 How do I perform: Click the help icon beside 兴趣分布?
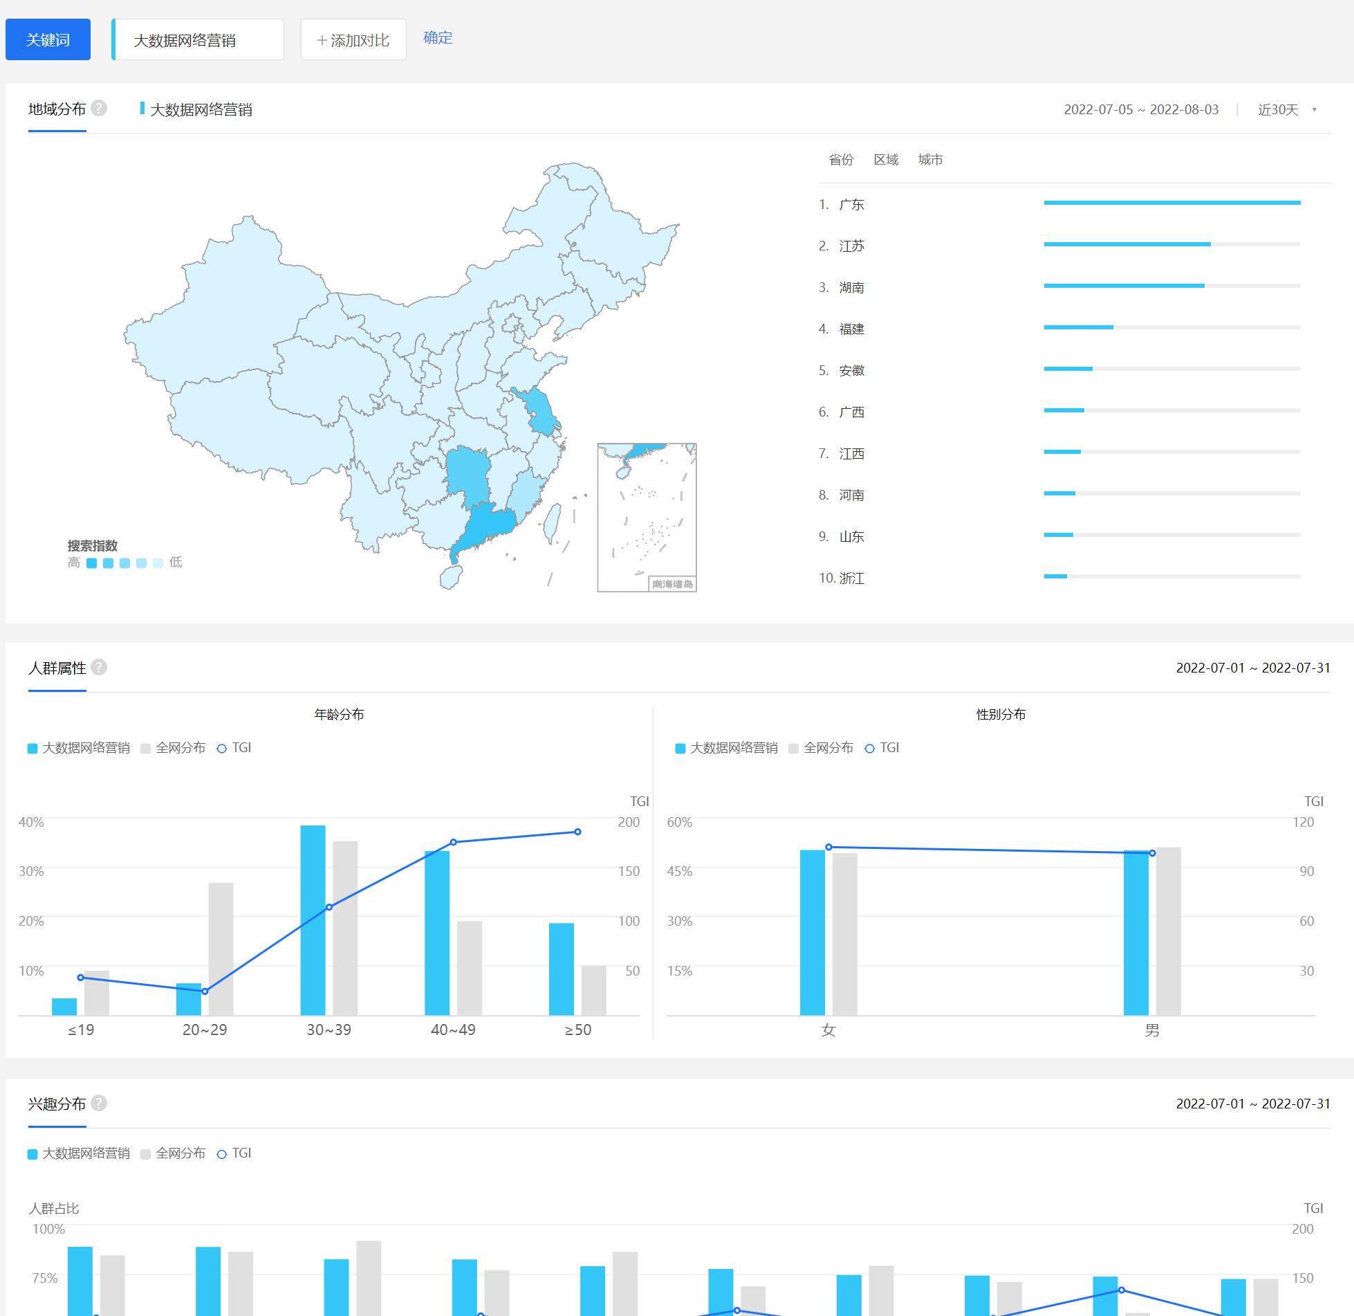pos(99,1103)
